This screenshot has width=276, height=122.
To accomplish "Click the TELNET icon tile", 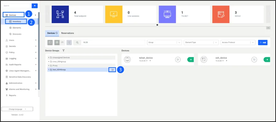I will [x=167, y=14].
